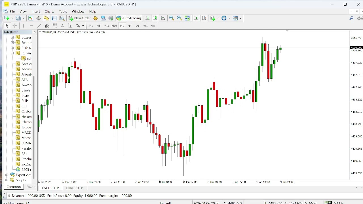Switch timeframe to H4
Image resolution: width=363 pixels, height=204 pixels.
pyautogui.click(x=130, y=26)
